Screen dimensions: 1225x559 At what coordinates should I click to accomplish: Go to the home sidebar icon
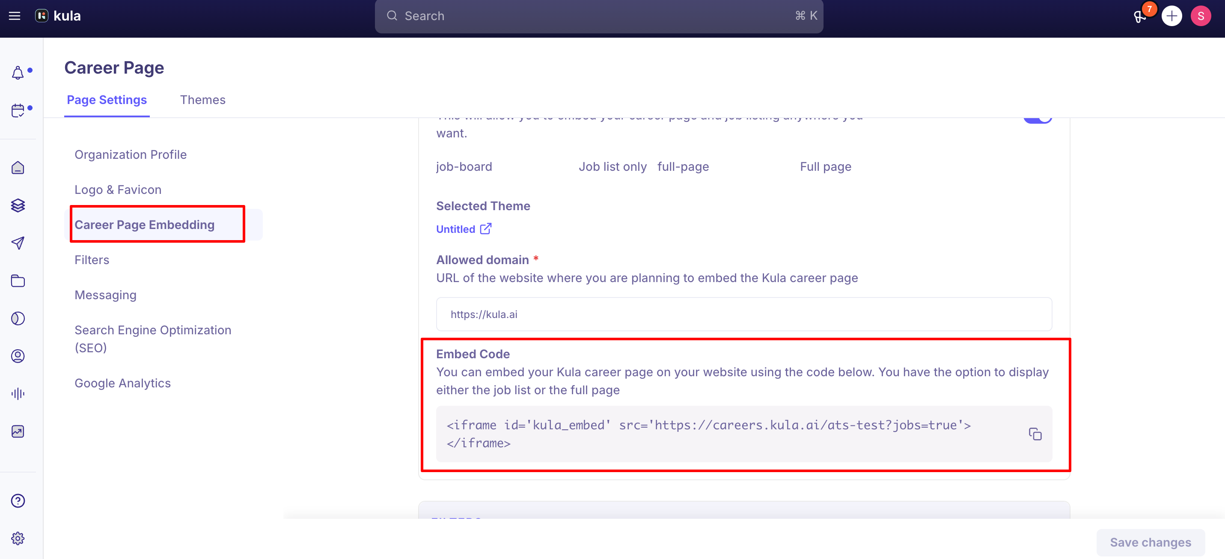coord(18,167)
